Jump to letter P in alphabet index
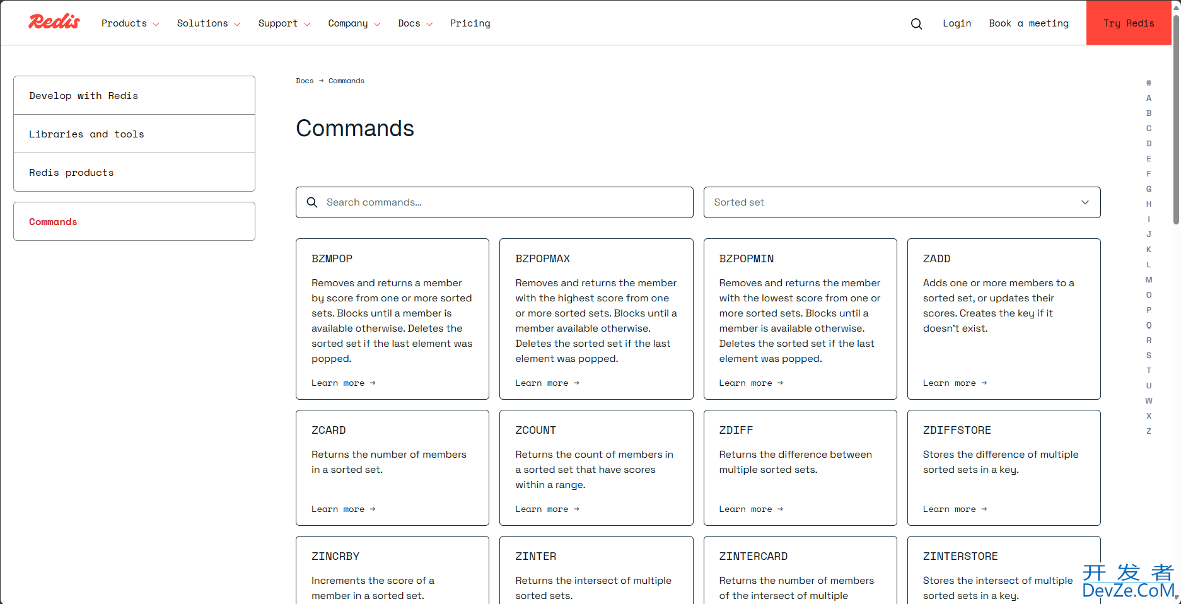Viewport: 1181px width, 604px height. point(1149,310)
